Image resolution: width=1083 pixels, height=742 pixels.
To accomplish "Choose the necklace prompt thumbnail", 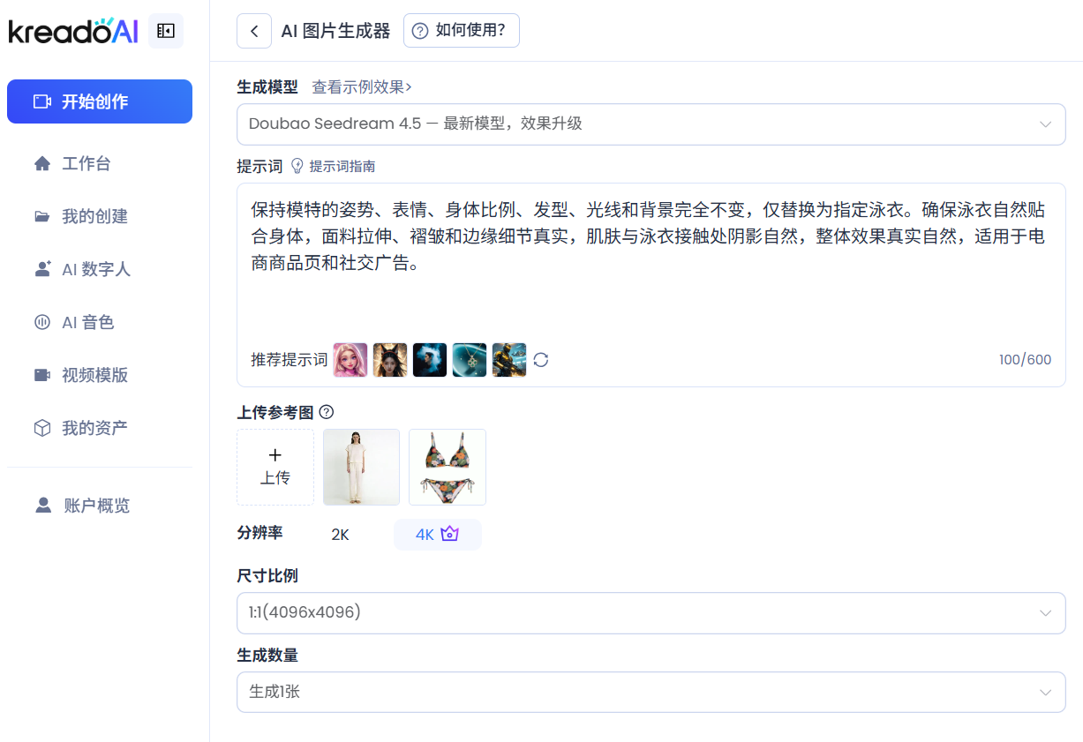I will (470, 360).
